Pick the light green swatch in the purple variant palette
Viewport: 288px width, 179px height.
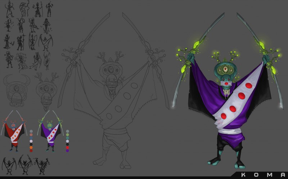(x=67, y=135)
